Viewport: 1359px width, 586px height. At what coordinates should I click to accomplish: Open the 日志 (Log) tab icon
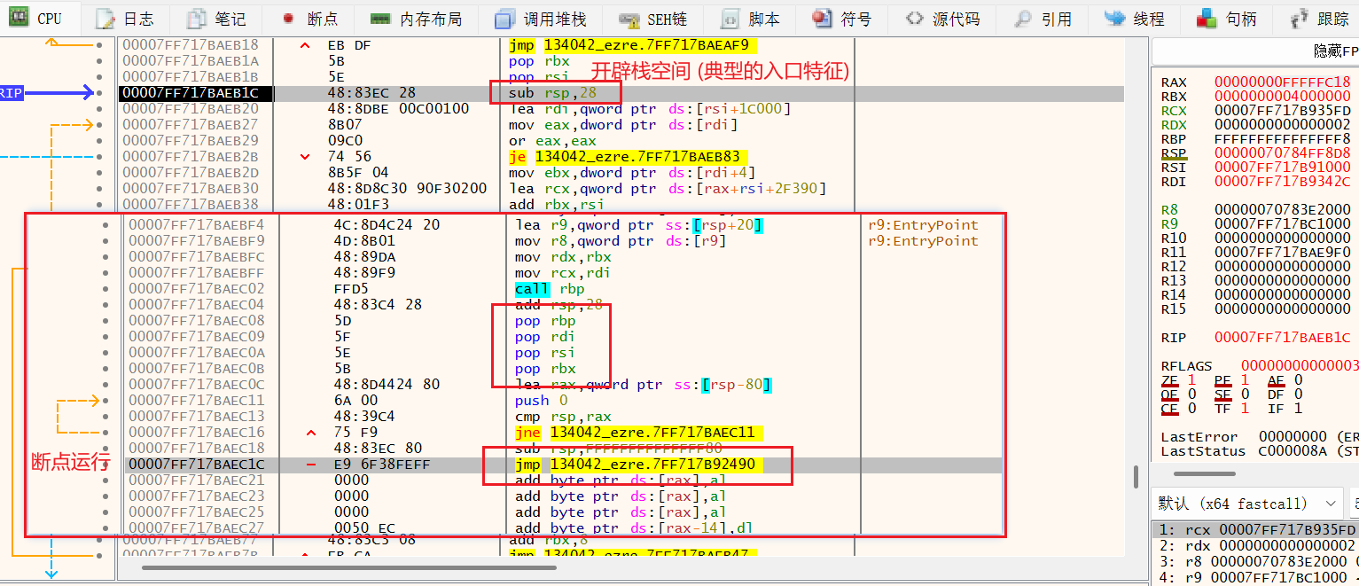(105, 19)
